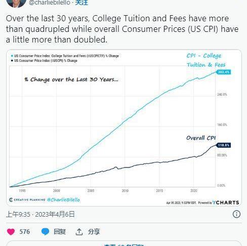Click the 分享 share label
Image resolution: width=247 pixels, height=246 pixels.
94,232
